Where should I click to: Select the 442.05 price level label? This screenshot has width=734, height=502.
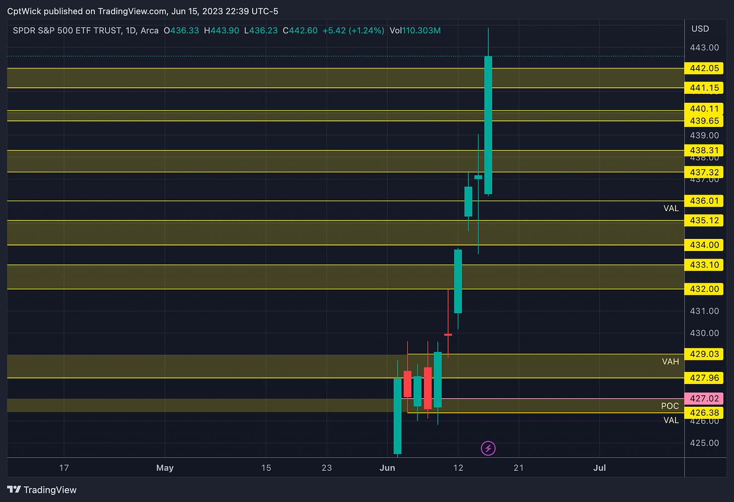[x=704, y=68]
